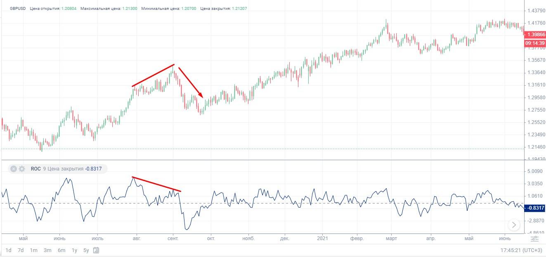This screenshot has width=546, height=257.
Task: Open the ROC indicator settings gear
Action: pyautogui.click(x=21, y=169)
